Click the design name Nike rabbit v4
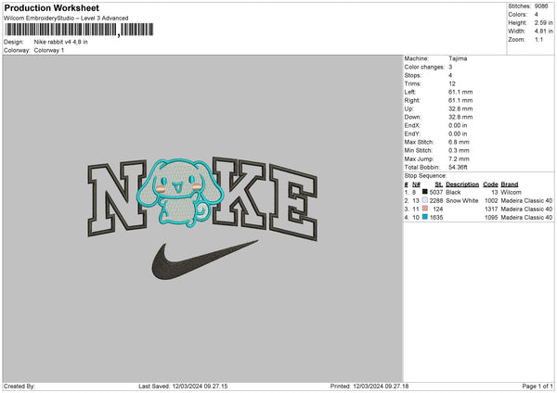The image size is (557, 393). (x=60, y=42)
